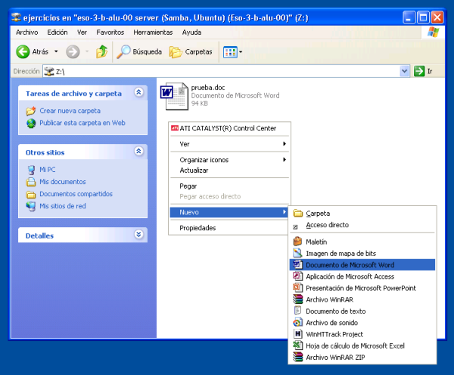This screenshot has width=454, height=375.
Task: Collapse the Otros sitios panel
Action: click(x=138, y=152)
